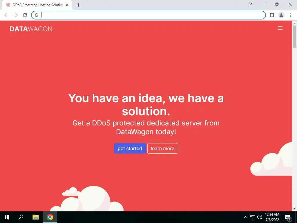
Task: Click the get started button
Action: pyautogui.click(x=130, y=148)
